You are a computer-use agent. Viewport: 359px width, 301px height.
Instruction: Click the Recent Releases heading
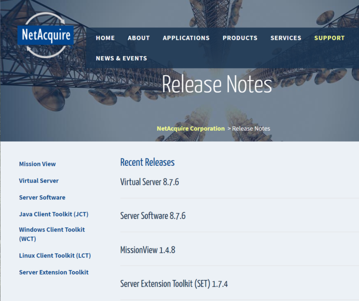(148, 162)
